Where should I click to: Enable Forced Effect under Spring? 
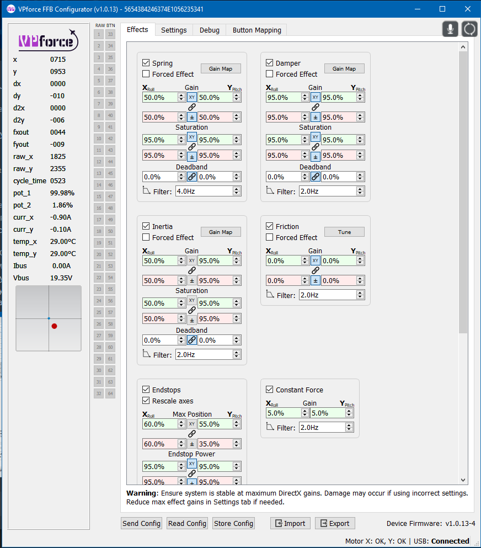click(146, 74)
